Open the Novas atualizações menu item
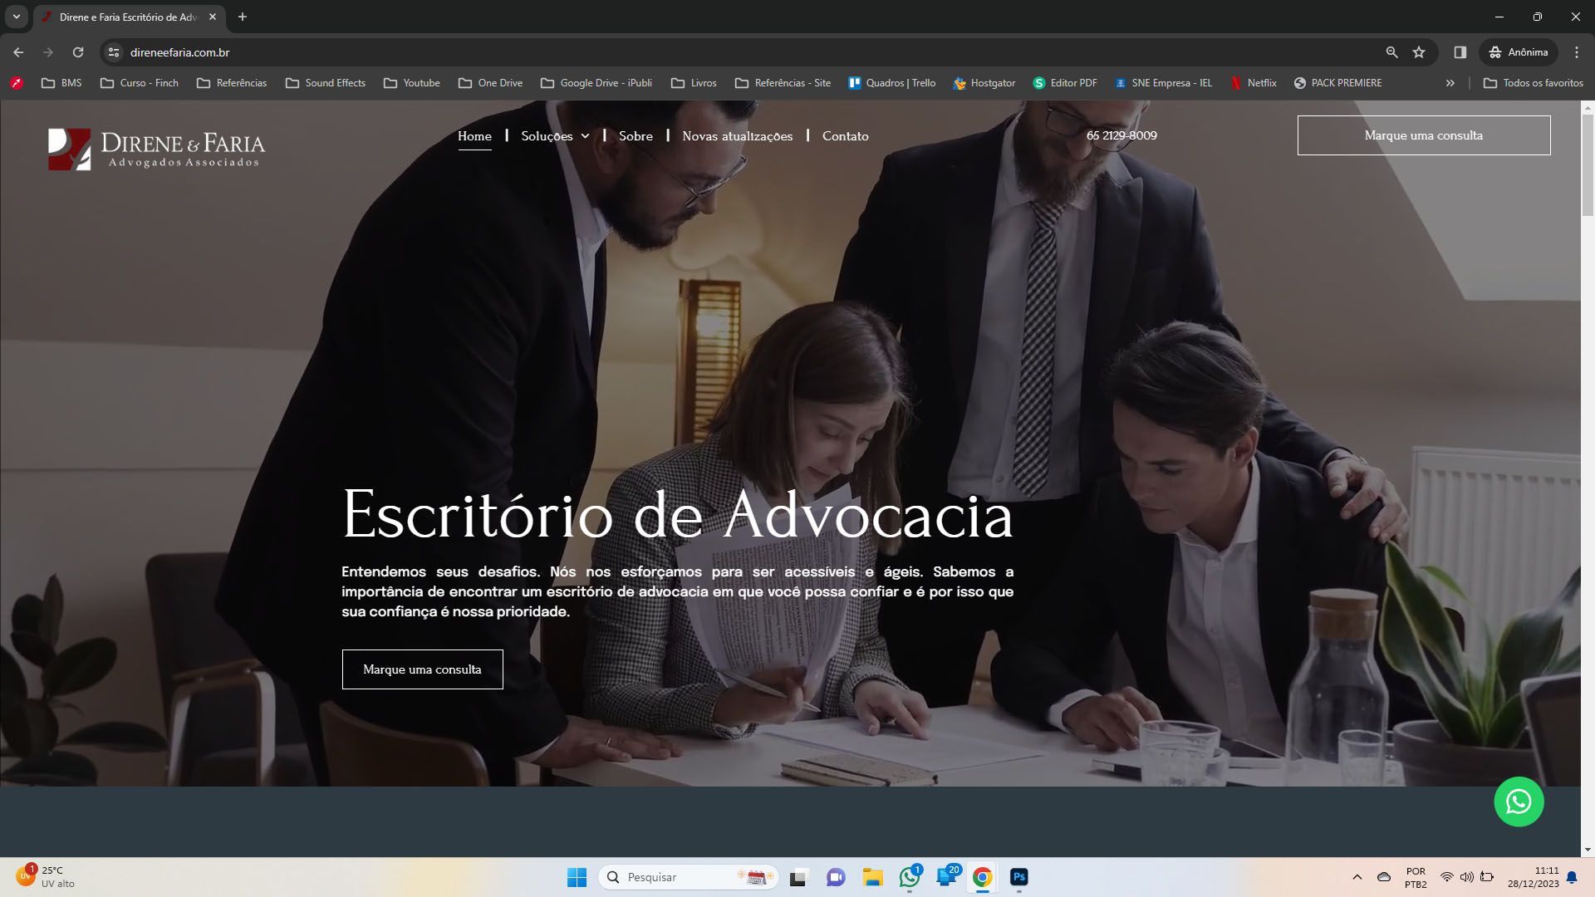The width and height of the screenshot is (1595, 897). coord(737,136)
